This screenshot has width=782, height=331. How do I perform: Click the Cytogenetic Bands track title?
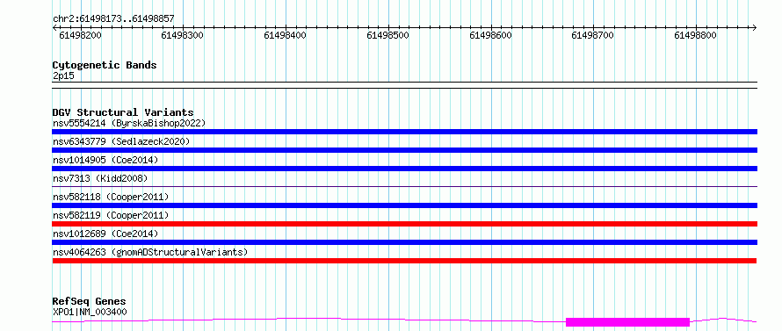pyautogui.click(x=105, y=65)
